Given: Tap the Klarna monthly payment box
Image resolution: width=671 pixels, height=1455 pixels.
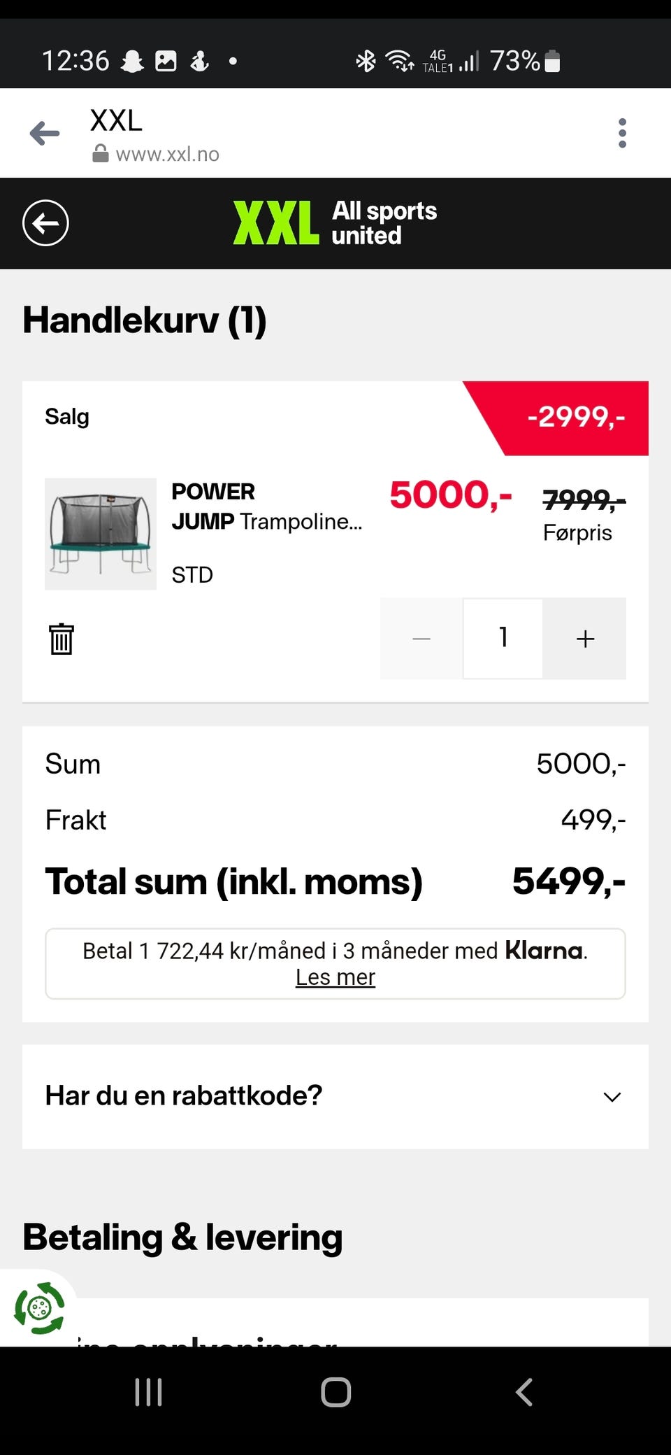Looking at the screenshot, I should point(335,951).
